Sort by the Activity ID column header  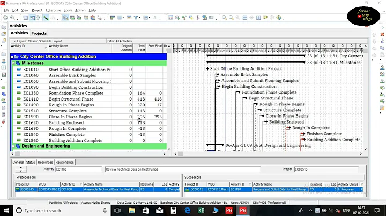(x=29, y=48)
